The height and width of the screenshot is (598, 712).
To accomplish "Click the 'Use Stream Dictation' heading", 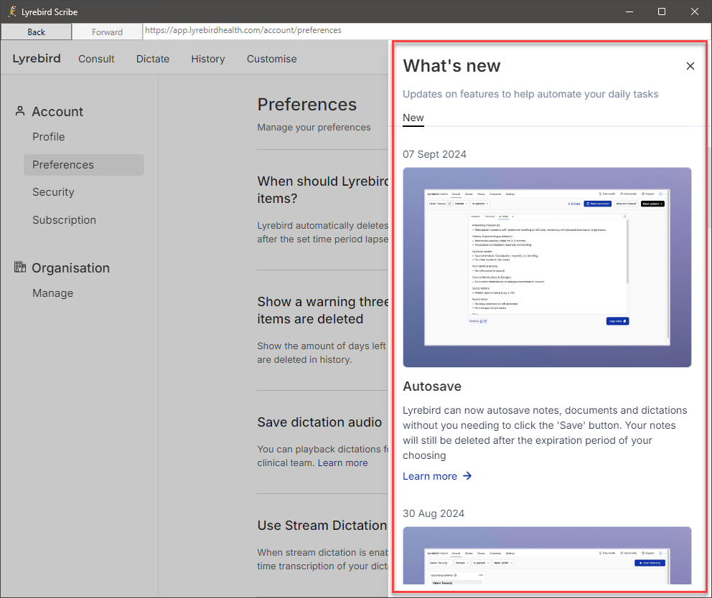I will point(322,526).
